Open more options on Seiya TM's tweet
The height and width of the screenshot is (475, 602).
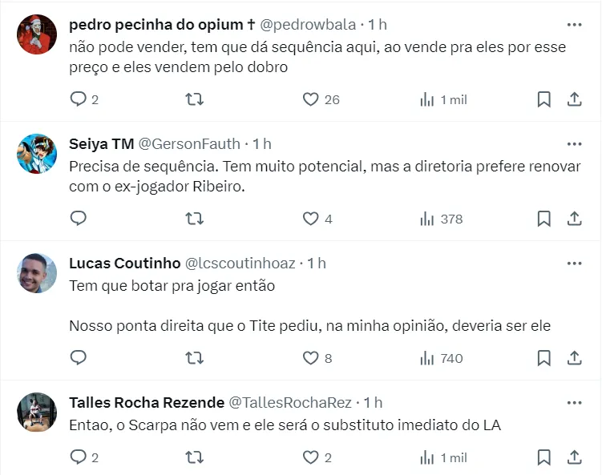574,144
